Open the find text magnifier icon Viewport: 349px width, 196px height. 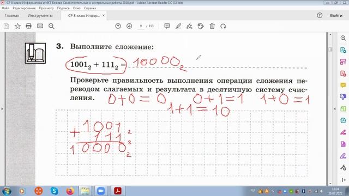[51, 26]
